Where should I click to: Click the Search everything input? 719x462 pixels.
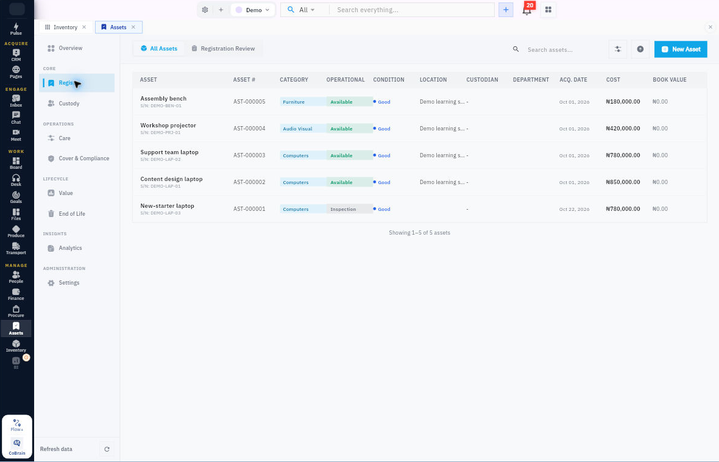click(411, 10)
